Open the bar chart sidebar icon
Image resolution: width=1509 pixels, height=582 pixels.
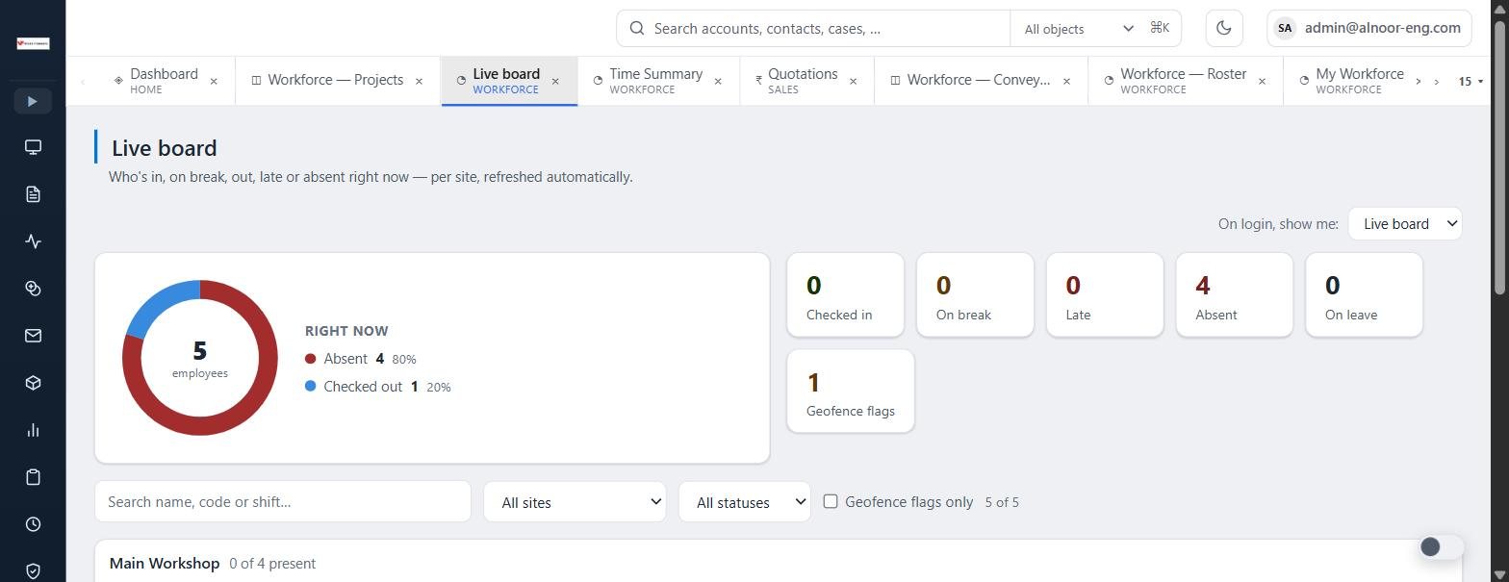(x=33, y=430)
